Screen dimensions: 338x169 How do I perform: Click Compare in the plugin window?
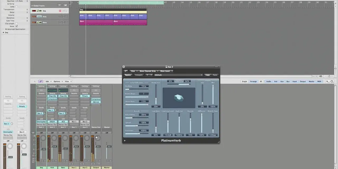(139, 75)
